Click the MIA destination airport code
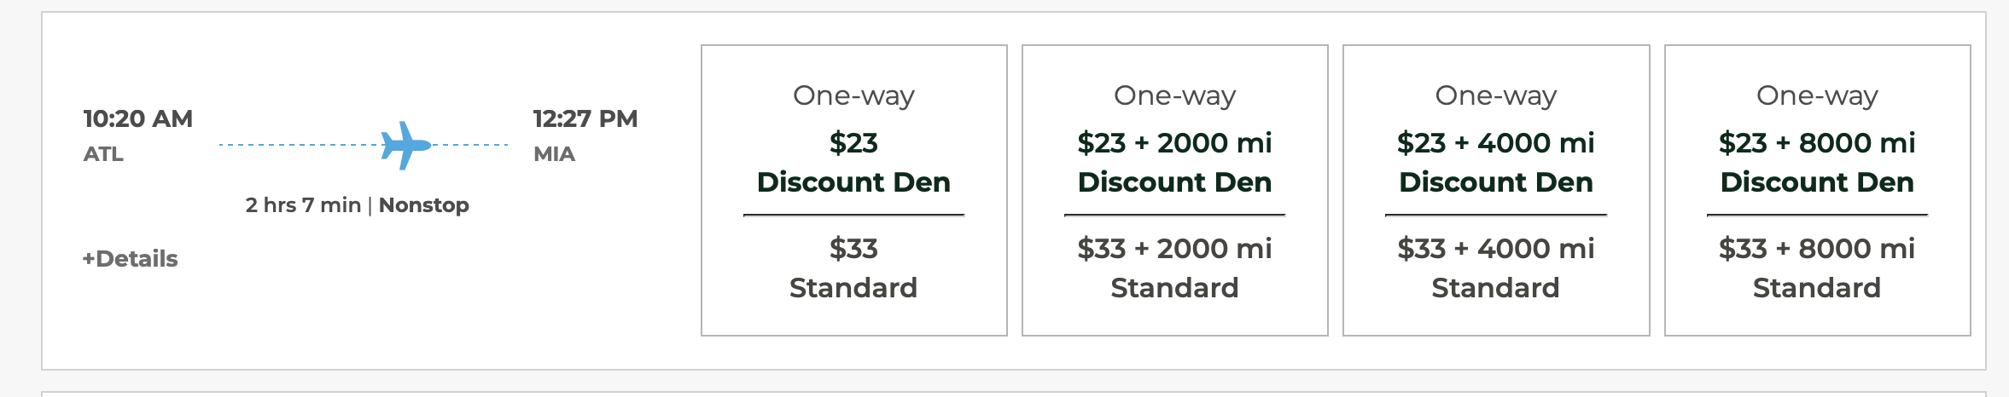This screenshot has width=2009, height=397. pyautogui.click(x=554, y=154)
